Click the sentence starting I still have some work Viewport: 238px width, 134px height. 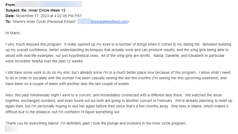pyautogui.click(x=101, y=72)
